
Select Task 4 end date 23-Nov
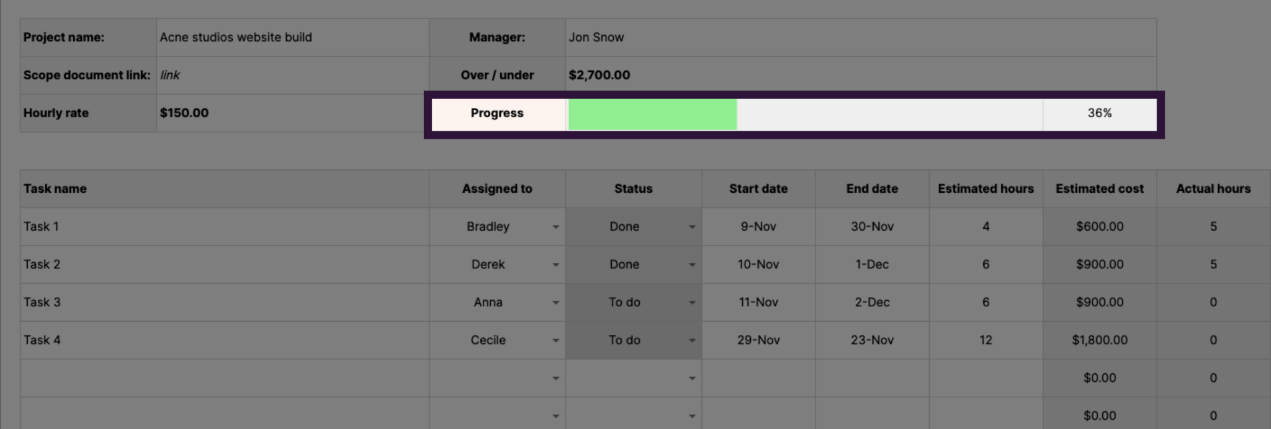pos(871,340)
